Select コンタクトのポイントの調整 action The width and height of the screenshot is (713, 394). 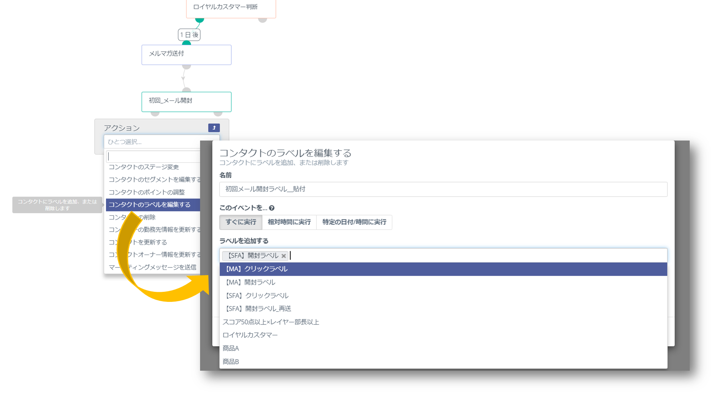coord(147,192)
